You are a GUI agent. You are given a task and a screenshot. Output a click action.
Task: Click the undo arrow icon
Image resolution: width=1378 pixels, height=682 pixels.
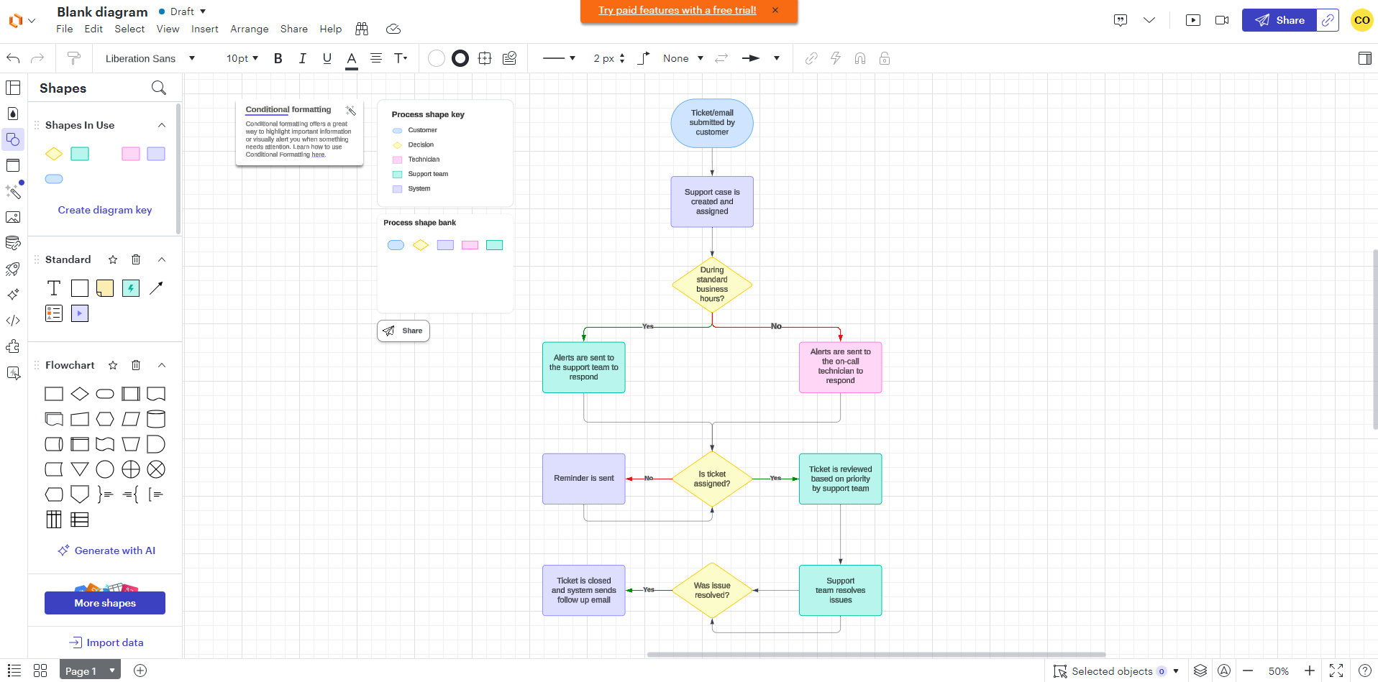click(x=13, y=58)
